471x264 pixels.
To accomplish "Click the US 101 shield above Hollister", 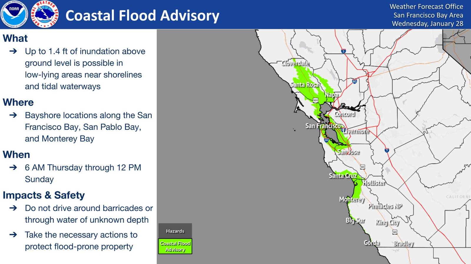I will click(363, 167).
